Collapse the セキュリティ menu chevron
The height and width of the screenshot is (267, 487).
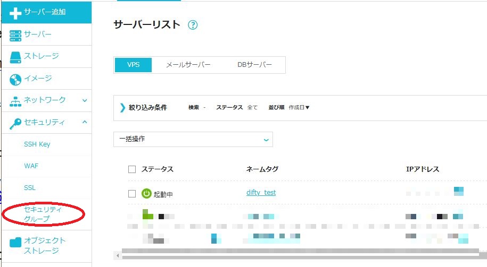(85, 122)
